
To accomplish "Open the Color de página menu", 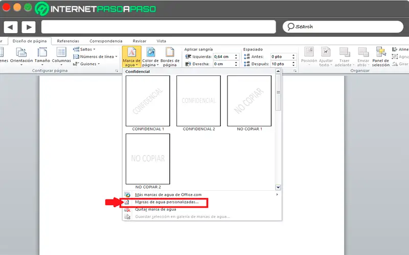I will [x=150, y=57].
